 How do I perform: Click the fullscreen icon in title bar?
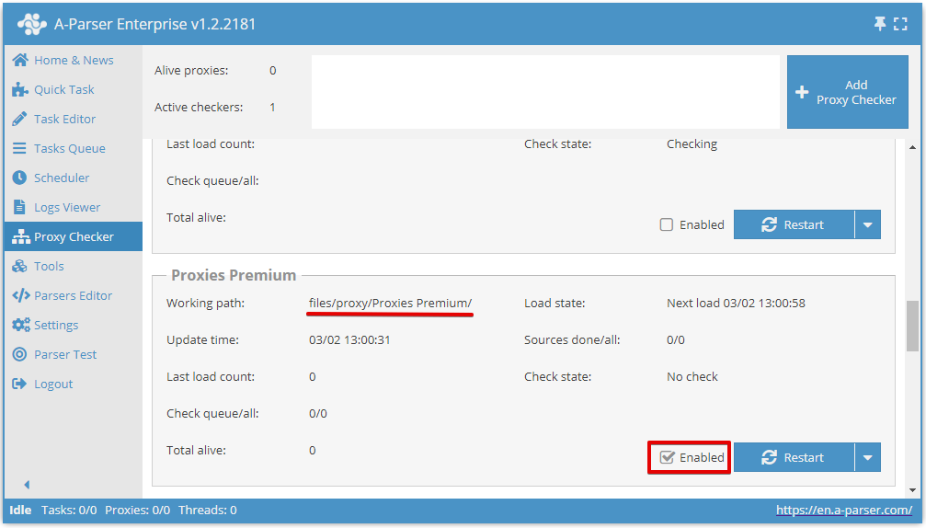click(x=900, y=24)
